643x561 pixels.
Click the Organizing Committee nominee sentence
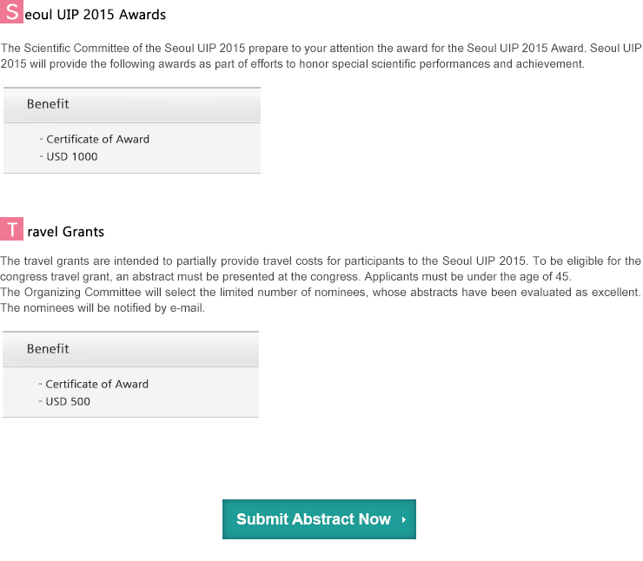[321, 292]
